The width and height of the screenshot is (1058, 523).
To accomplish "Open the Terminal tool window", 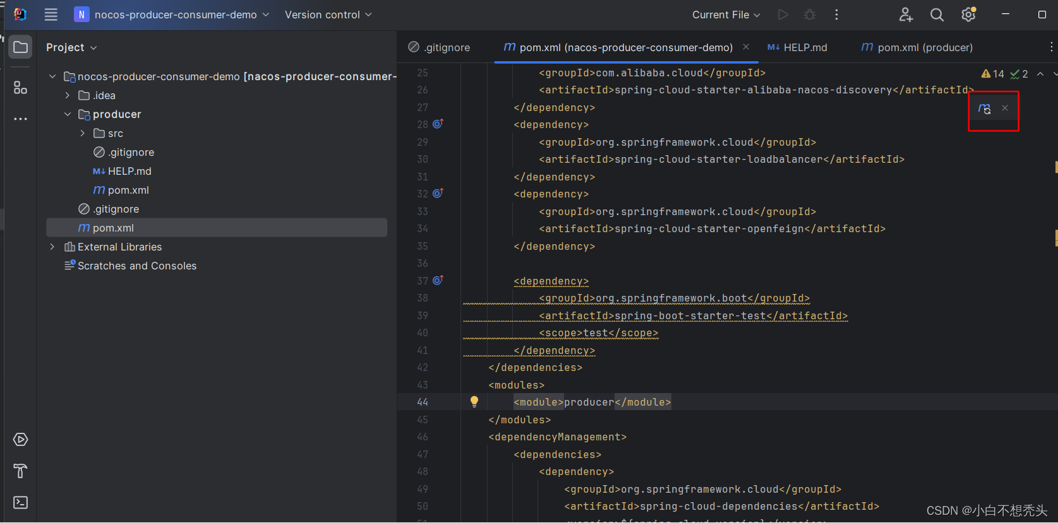I will tap(20, 503).
